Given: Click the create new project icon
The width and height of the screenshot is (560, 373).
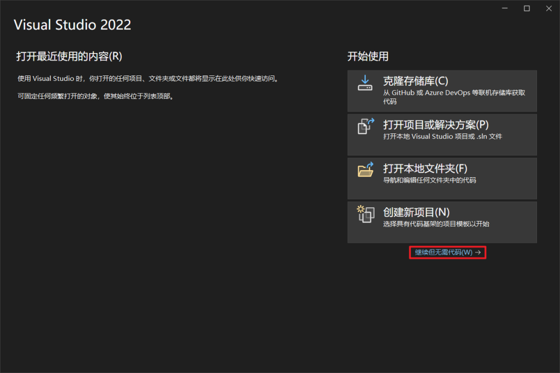Looking at the screenshot, I should (366, 214).
